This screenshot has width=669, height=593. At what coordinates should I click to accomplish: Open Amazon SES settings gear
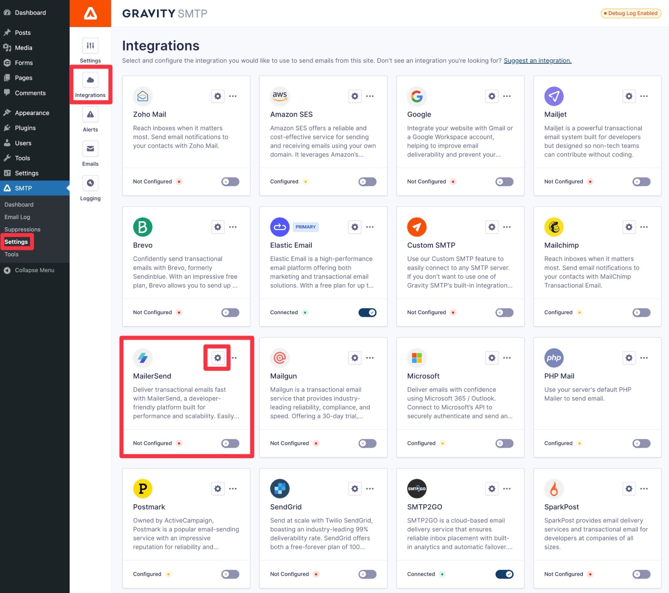point(355,96)
